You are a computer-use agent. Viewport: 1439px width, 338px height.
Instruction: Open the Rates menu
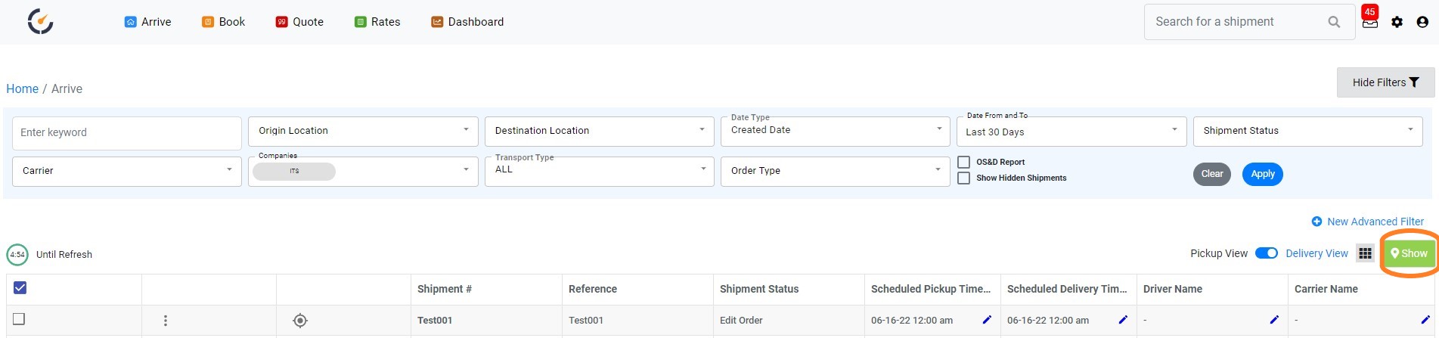(x=377, y=22)
